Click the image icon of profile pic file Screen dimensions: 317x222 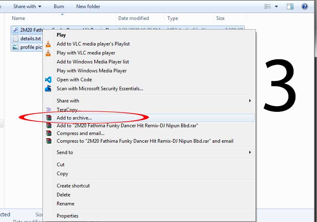16,47
